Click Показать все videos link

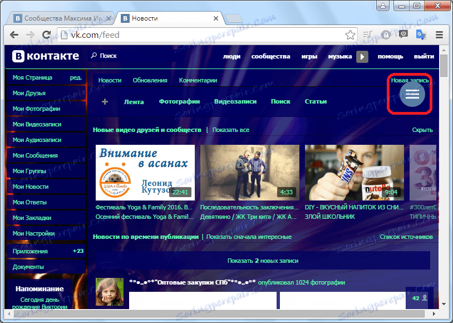click(x=231, y=130)
